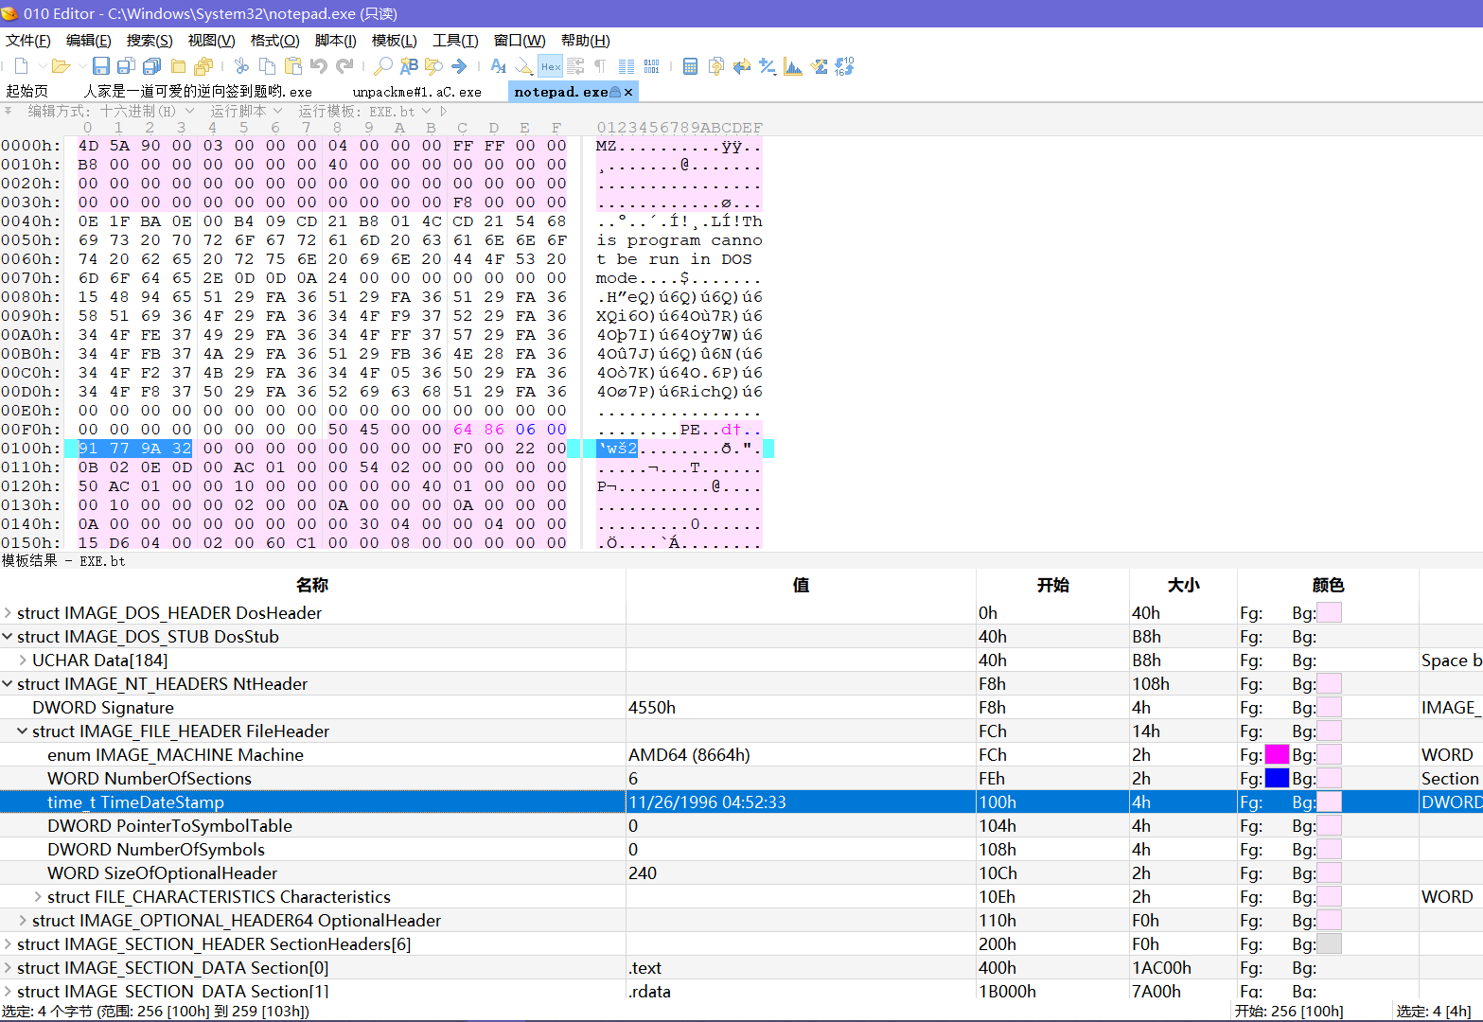
Task: Save the file using the Save icon
Action: tap(101, 65)
